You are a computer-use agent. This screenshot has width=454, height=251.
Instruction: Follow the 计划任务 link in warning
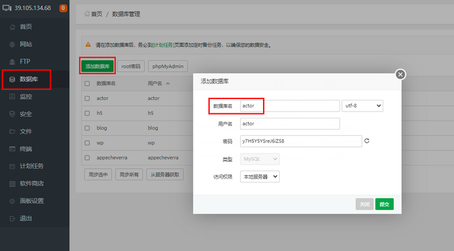[x=163, y=45]
